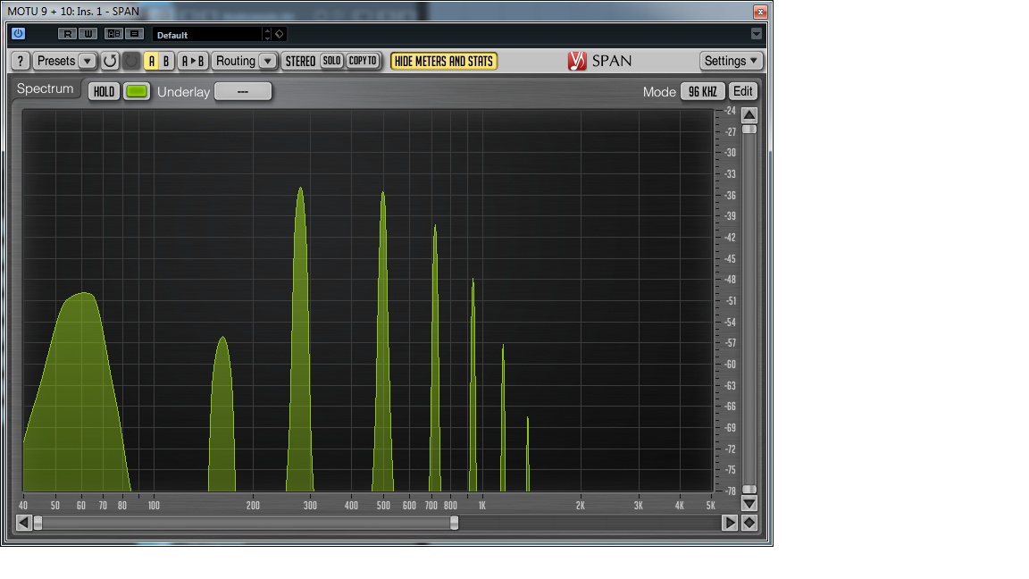Screen dimensions: 1029x579
Task: Open the 96 KHZ mode selector
Action: (702, 91)
